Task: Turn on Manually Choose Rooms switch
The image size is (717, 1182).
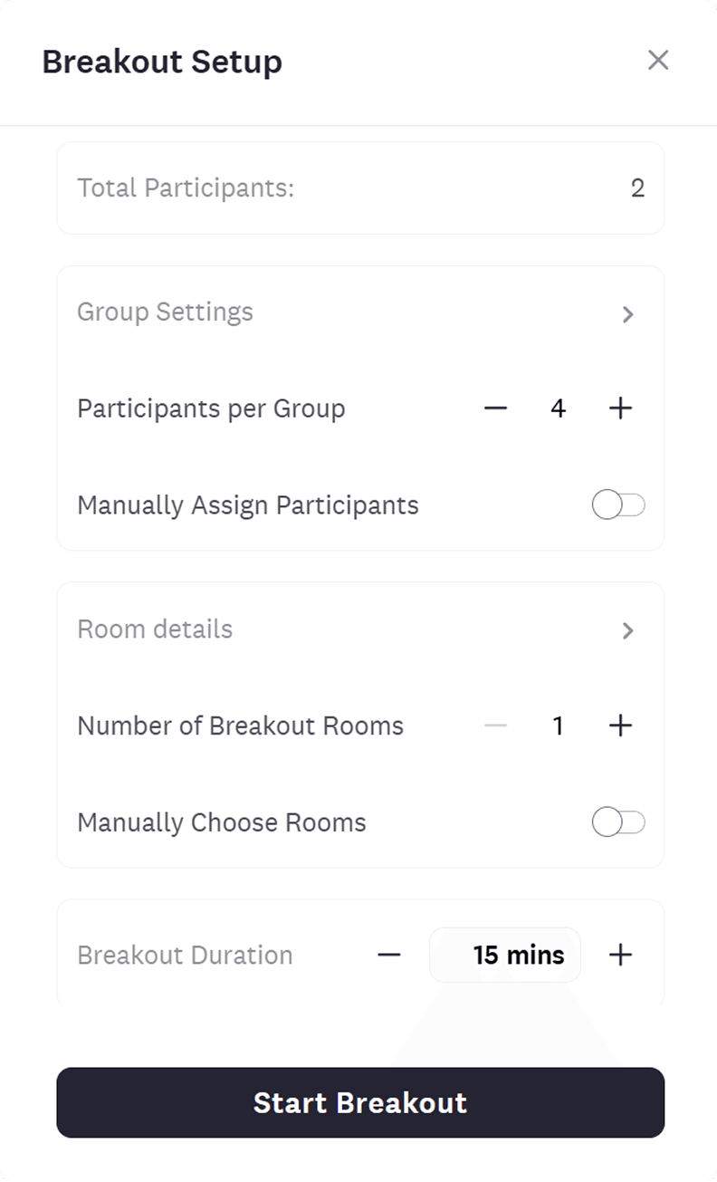Action: tap(618, 822)
